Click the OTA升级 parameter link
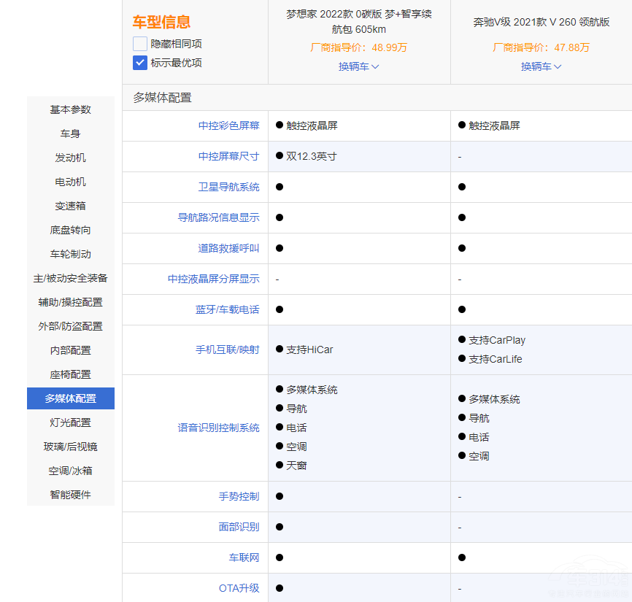Image resolution: width=632 pixels, height=602 pixels. tap(239, 588)
